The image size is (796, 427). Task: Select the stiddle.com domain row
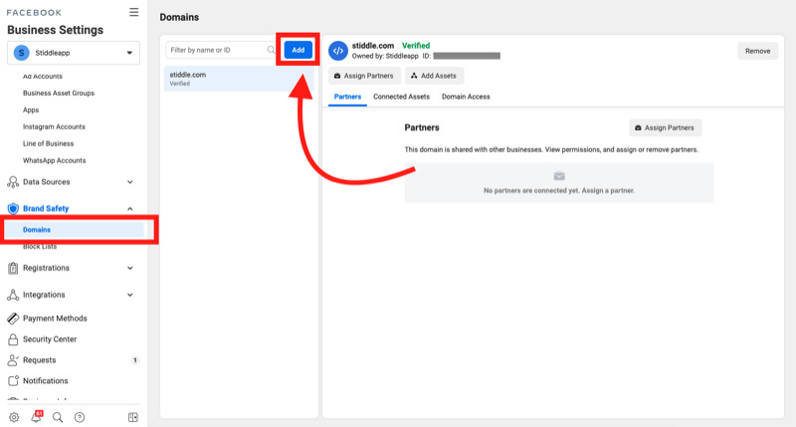239,79
